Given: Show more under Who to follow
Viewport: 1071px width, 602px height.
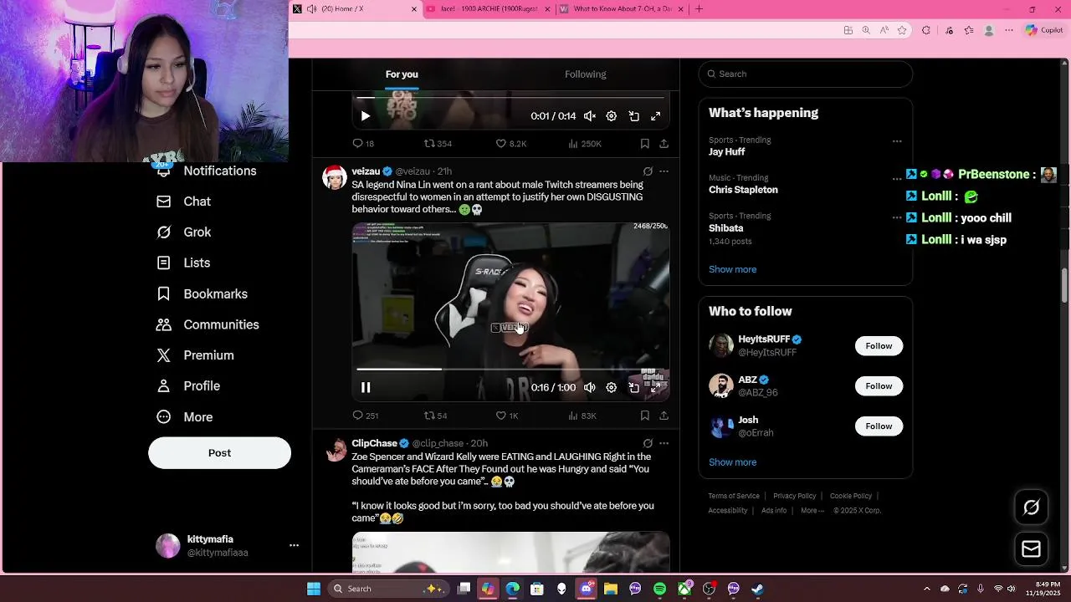Looking at the screenshot, I should click(732, 462).
